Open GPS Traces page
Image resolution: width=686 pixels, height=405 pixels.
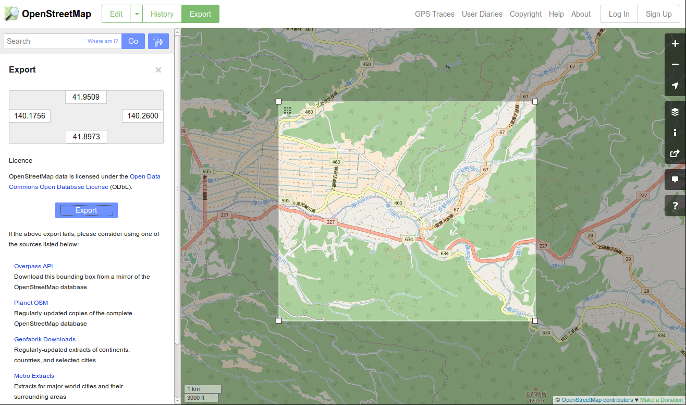435,14
